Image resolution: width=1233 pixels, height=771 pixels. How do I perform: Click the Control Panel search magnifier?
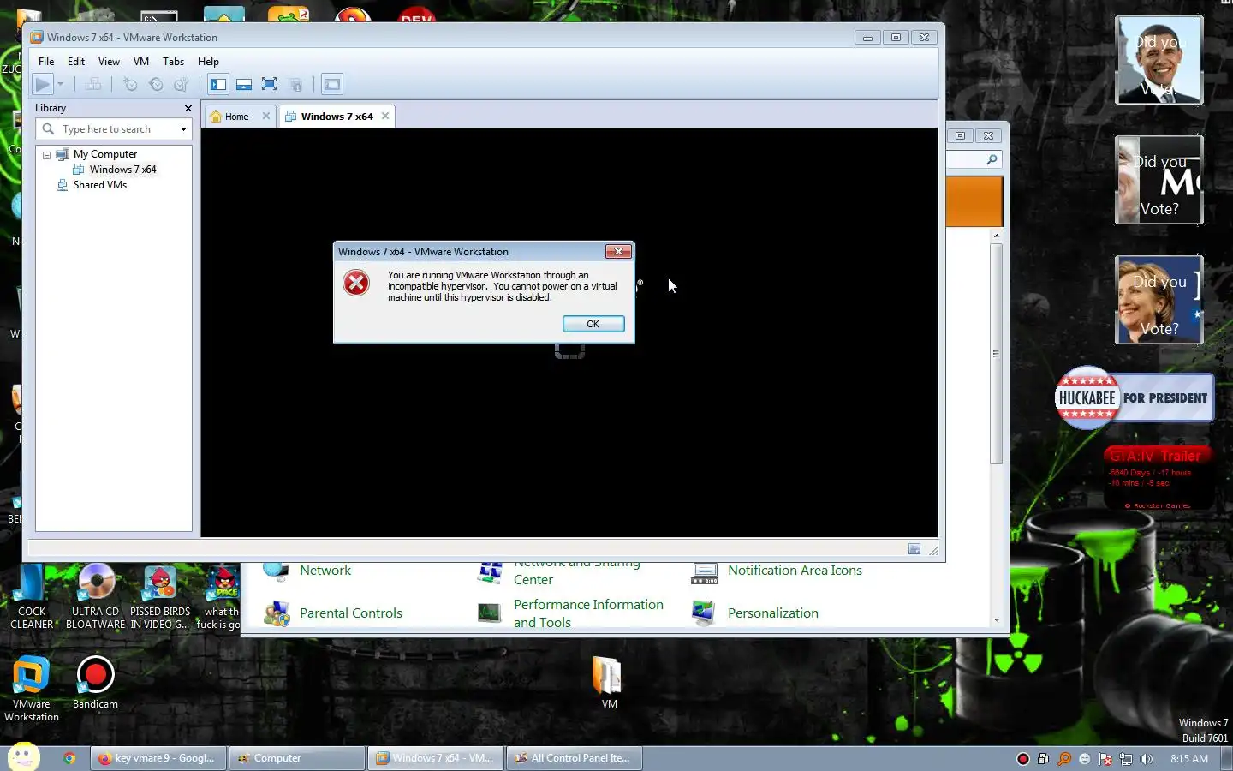click(992, 159)
